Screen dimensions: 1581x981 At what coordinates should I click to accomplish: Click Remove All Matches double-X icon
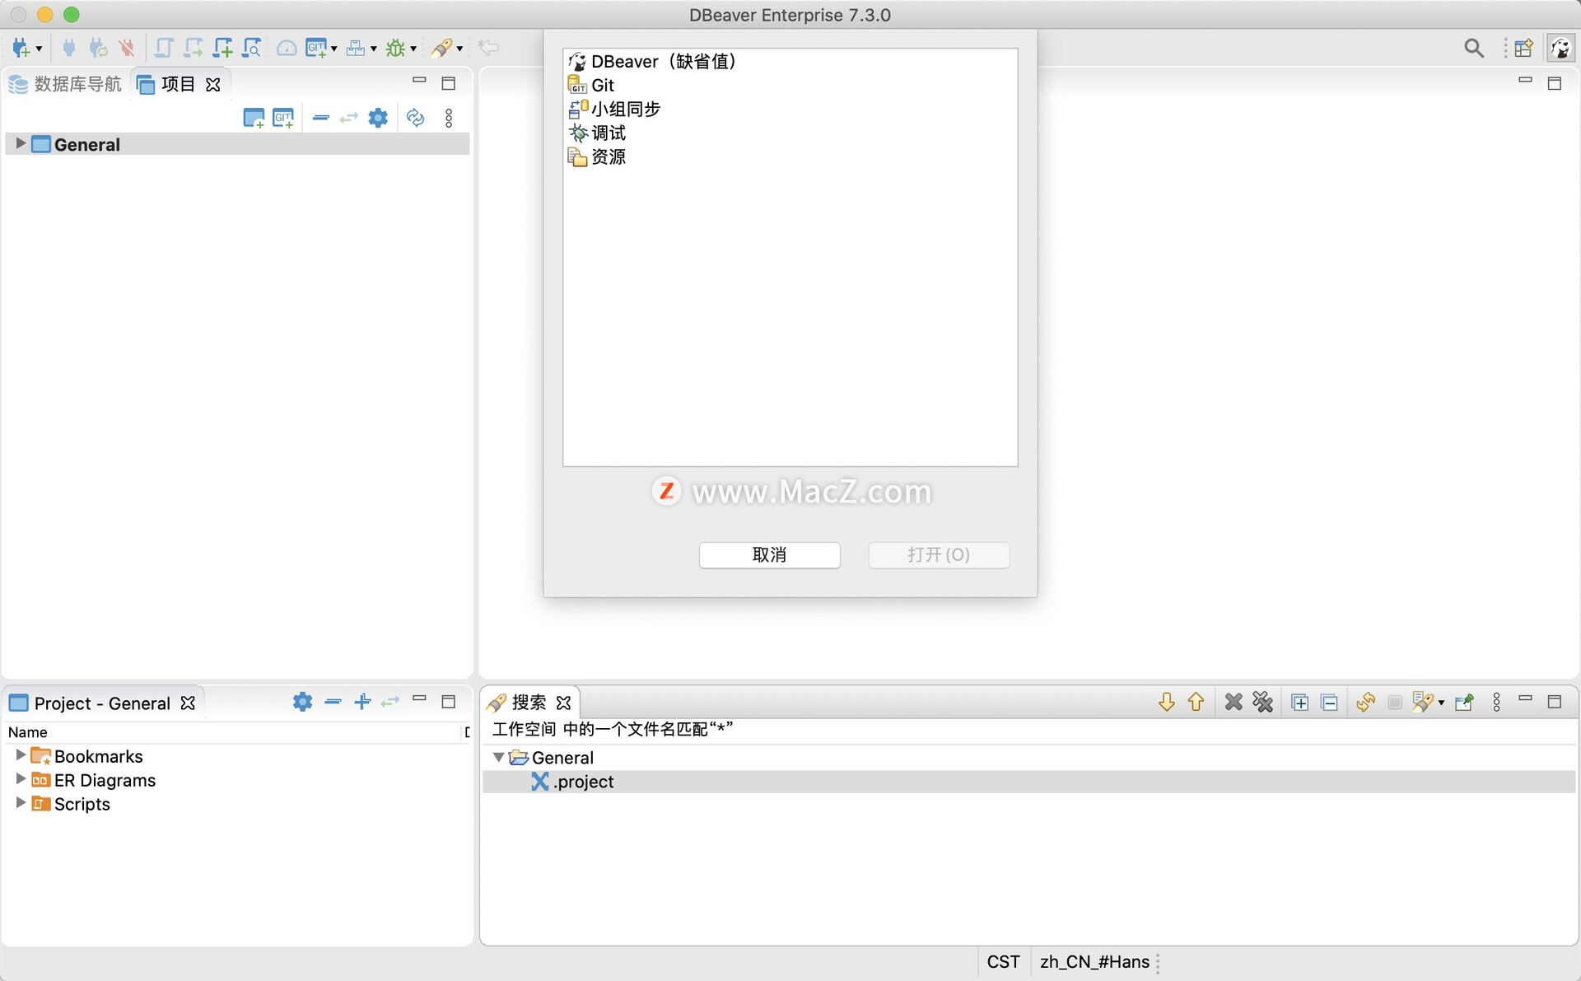point(1262,702)
